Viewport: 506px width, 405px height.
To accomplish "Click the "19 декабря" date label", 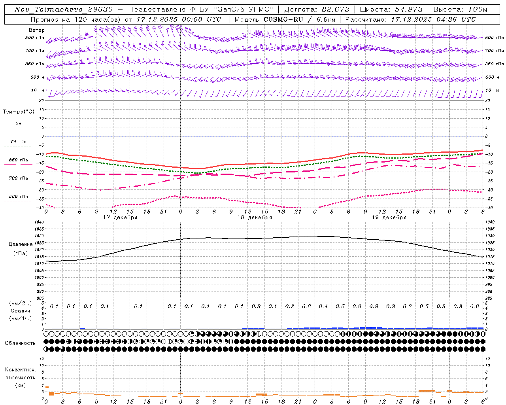I will (389, 218).
